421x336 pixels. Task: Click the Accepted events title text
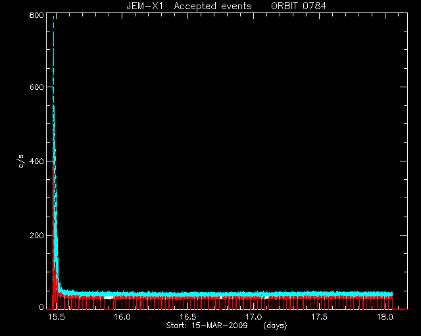pos(212,6)
